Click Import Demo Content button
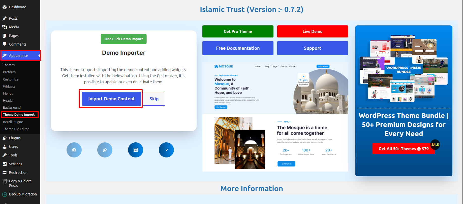The image size is (463, 204). click(111, 99)
